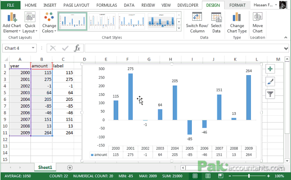Switch to Page Break Preview icon

point(221,176)
